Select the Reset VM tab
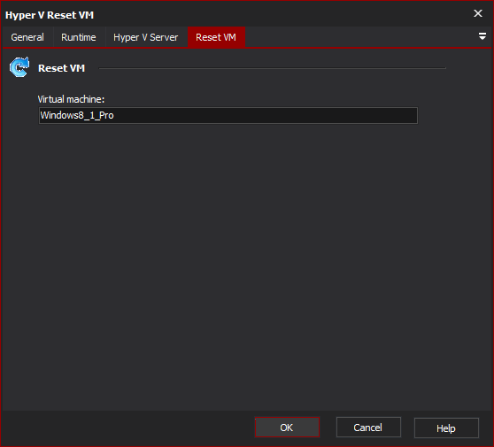 (x=216, y=37)
